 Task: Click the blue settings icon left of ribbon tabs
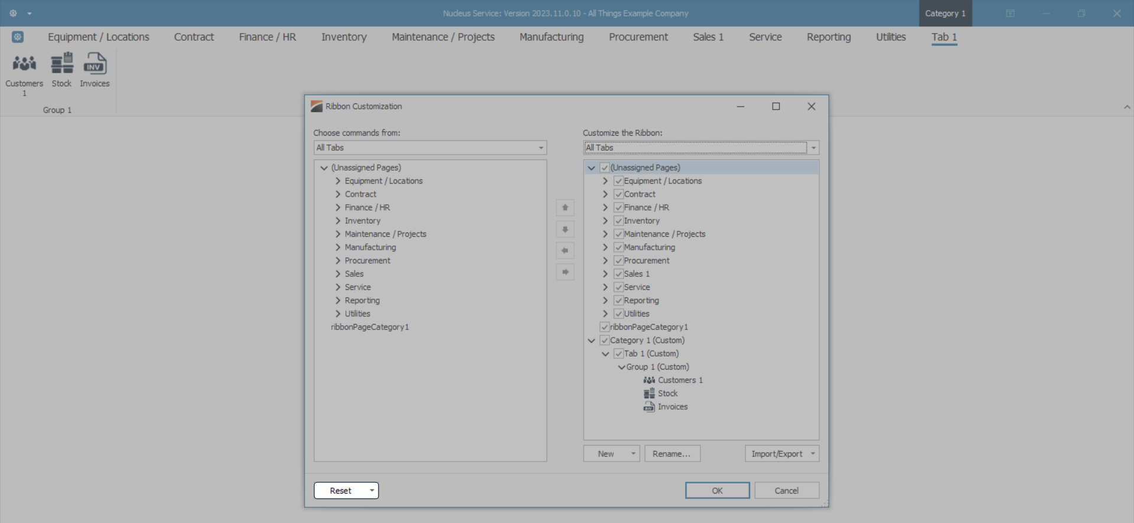click(18, 37)
